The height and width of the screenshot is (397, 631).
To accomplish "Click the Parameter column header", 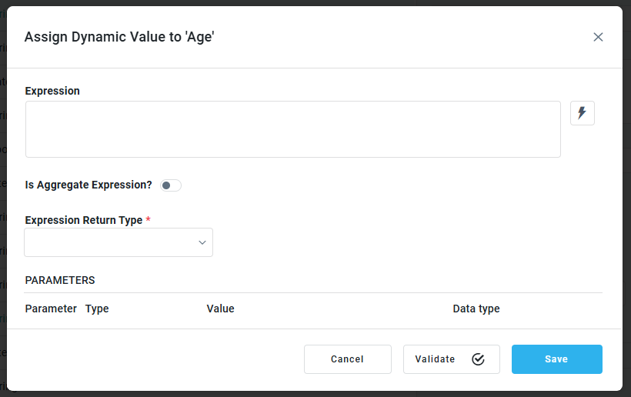I will 51,309.
